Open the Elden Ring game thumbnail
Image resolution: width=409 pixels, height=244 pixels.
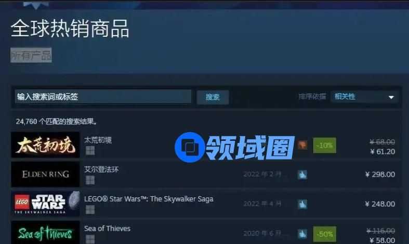(x=45, y=174)
